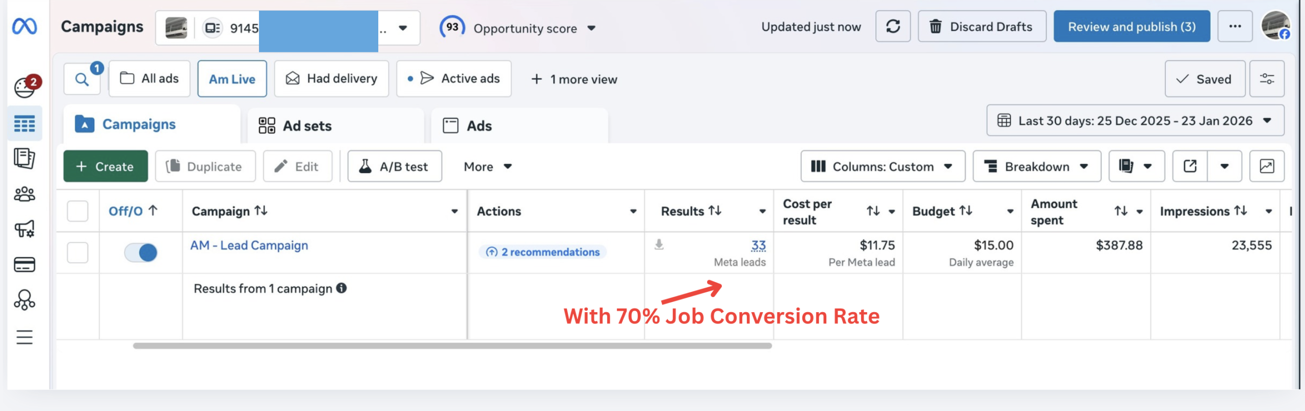The image size is (1305, 411).
Task: Check the AM - Lead Campaign row checkbox
Action: 77,253
